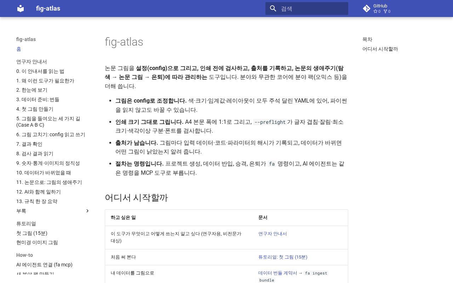Open 'AI 에이전트 연결 (fa mcp)' how-to
The width and height of the screenshot is (453, 283).
44,265
